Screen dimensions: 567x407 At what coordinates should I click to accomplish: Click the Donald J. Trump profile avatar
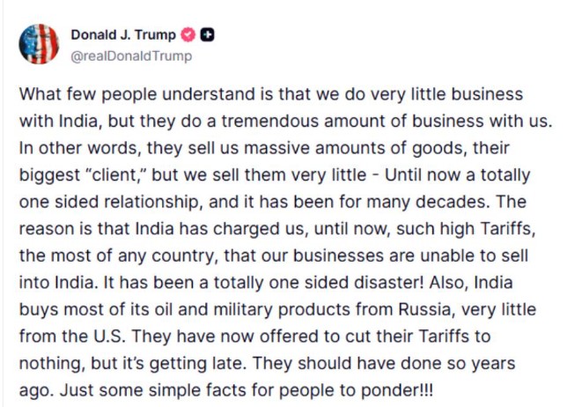(39, 43)
